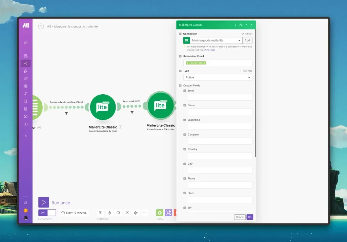347x242 pixels.
Task: Click the Save scenario icon
Action: coord(100,213)
